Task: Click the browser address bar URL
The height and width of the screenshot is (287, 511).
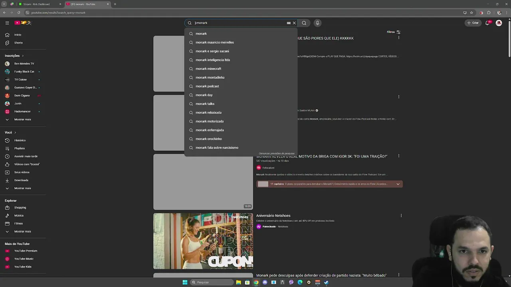Action: coord(58,13)
